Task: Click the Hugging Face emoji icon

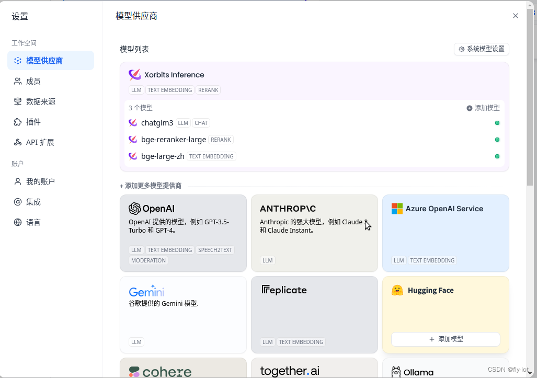Action: 397,290
